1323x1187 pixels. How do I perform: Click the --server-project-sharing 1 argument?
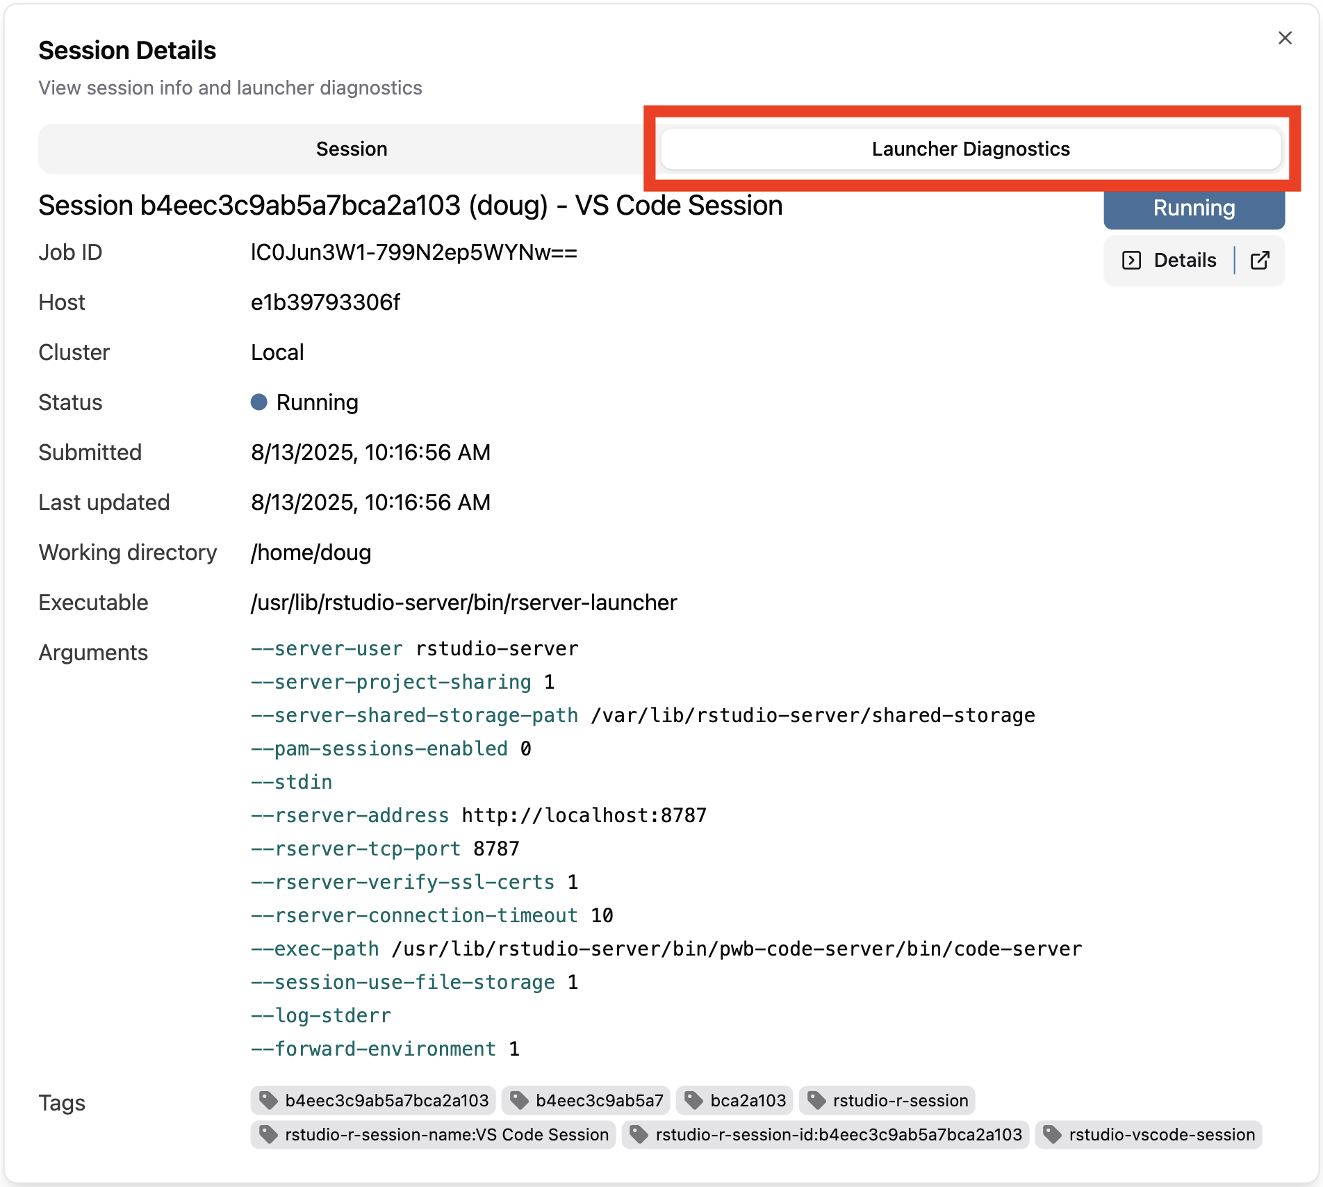pyautogui.click(x=403, y=682)
